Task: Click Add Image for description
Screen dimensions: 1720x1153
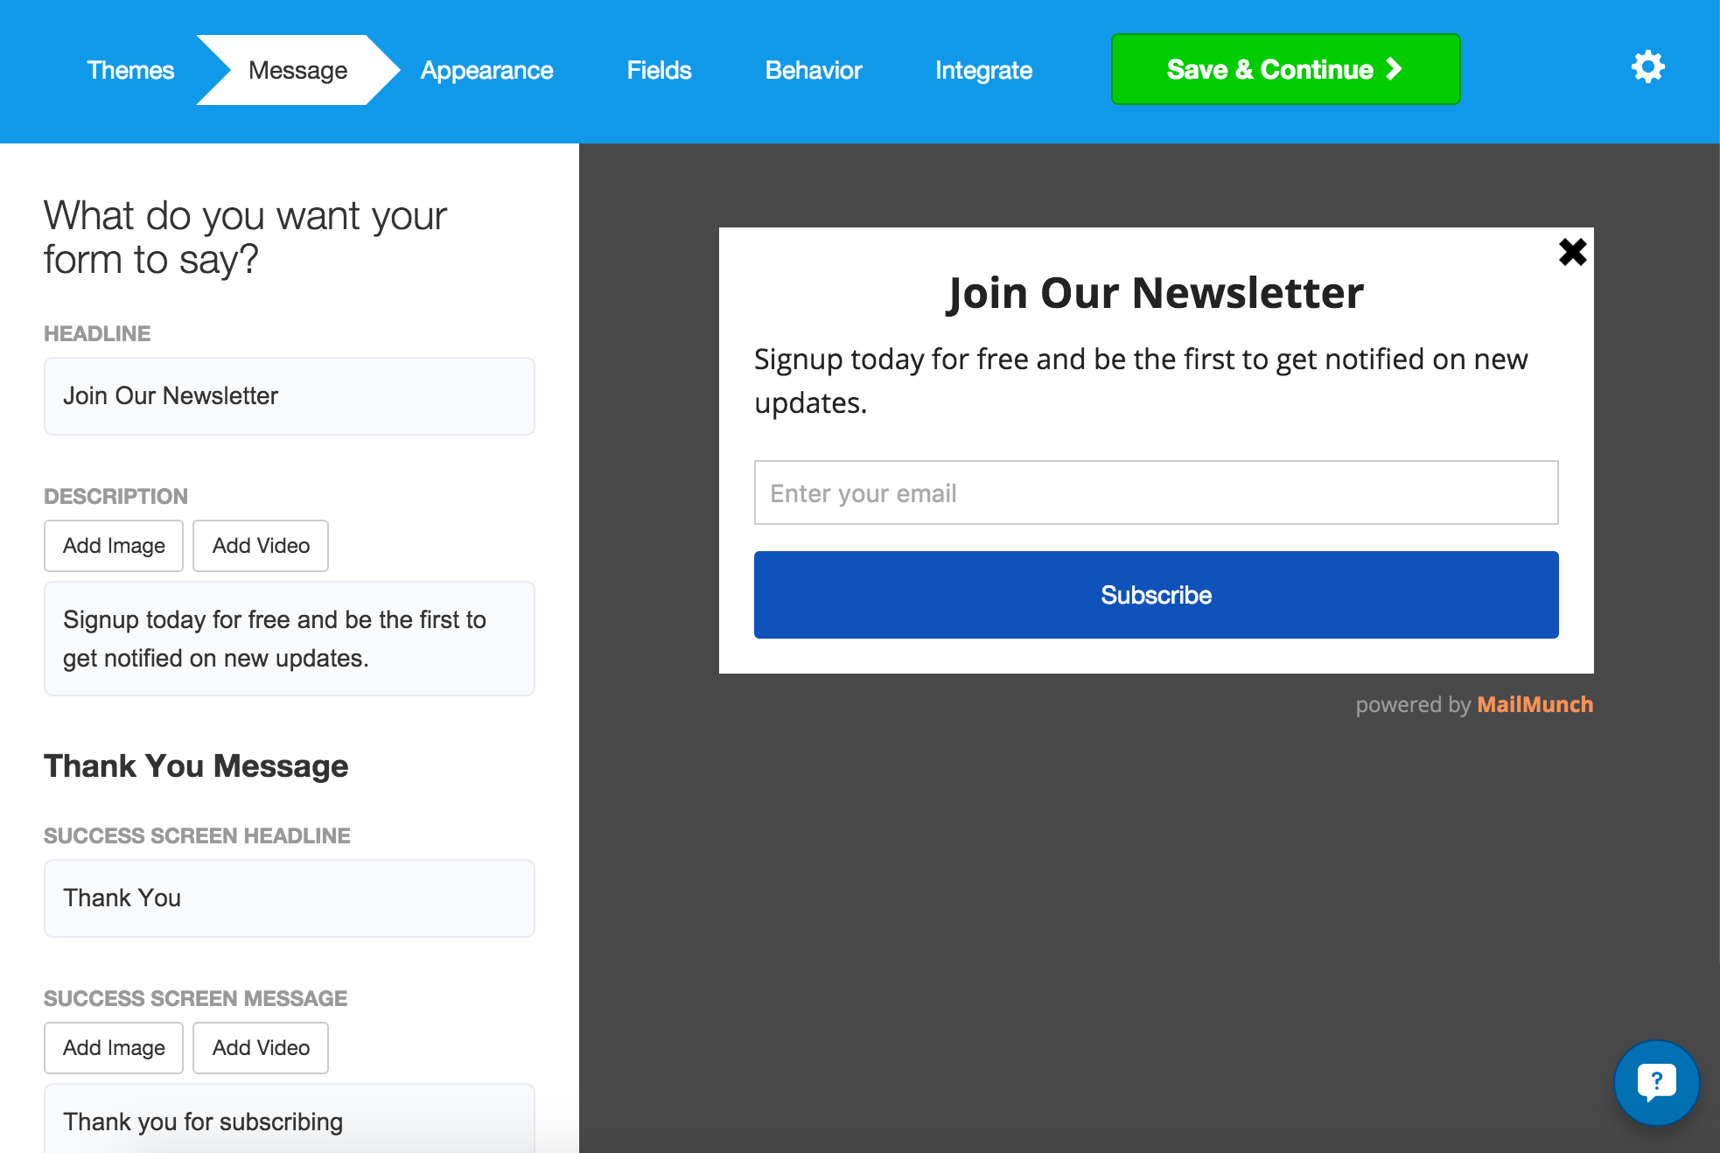Action: click(x=113, y=546)
